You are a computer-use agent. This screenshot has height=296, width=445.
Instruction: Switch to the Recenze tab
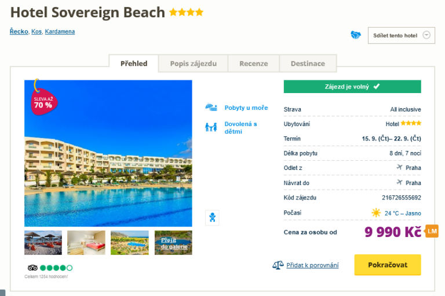pyautogui.click(x=253, y=64)
